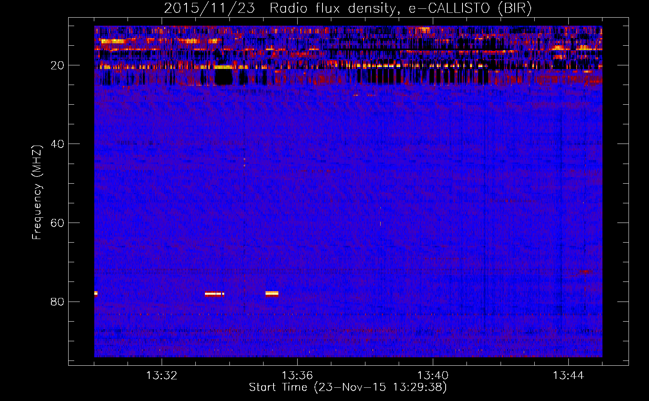Viewport: 649px width, 401px height.
Task: Click the 40 frequency tick label
Action: pos(58,144)
